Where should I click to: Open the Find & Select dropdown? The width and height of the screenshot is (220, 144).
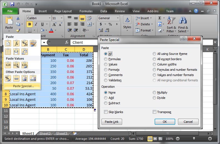(x=183, y=25)
